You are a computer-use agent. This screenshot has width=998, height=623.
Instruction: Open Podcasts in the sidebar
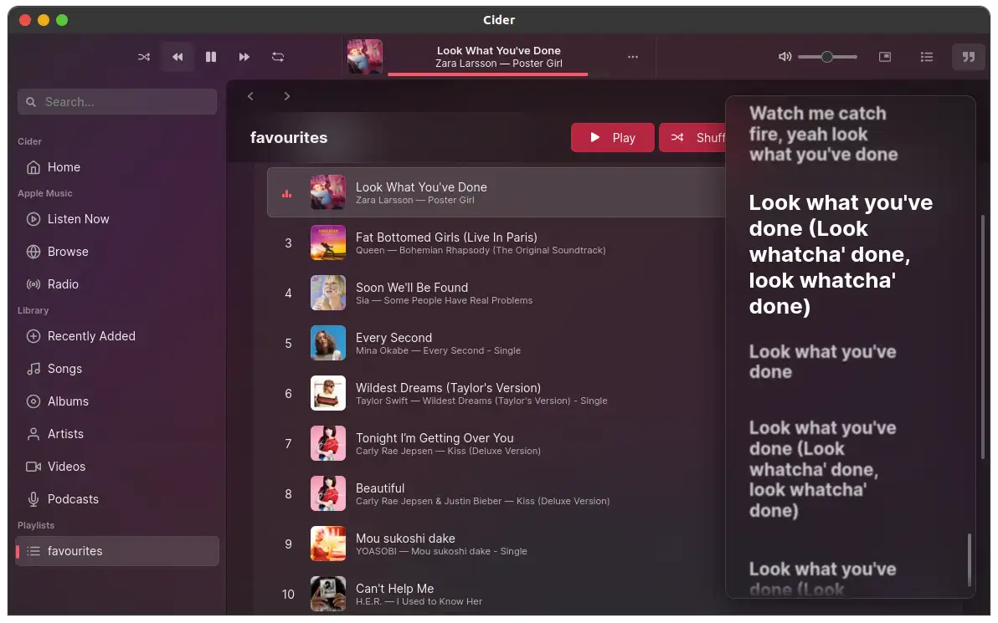click(x=117, y=500)
